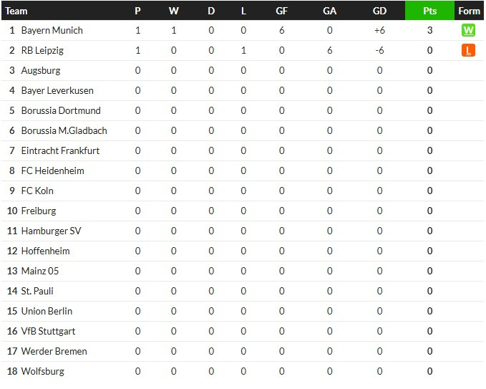Open RB Leipzig team link
This screenshot has height=389, width=486.
pyautogui.click(x=42, y=50)
